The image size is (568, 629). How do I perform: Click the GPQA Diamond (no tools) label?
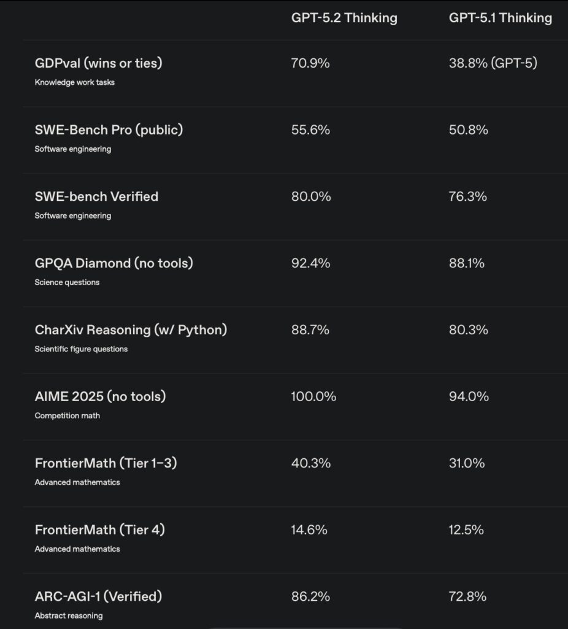tap(114, 263)
